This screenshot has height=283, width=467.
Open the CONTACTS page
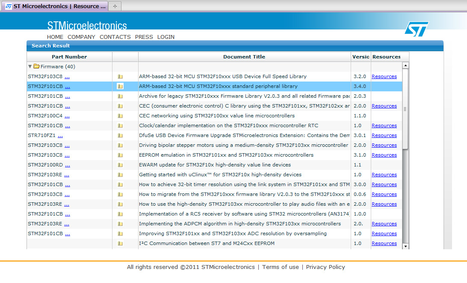115,37
